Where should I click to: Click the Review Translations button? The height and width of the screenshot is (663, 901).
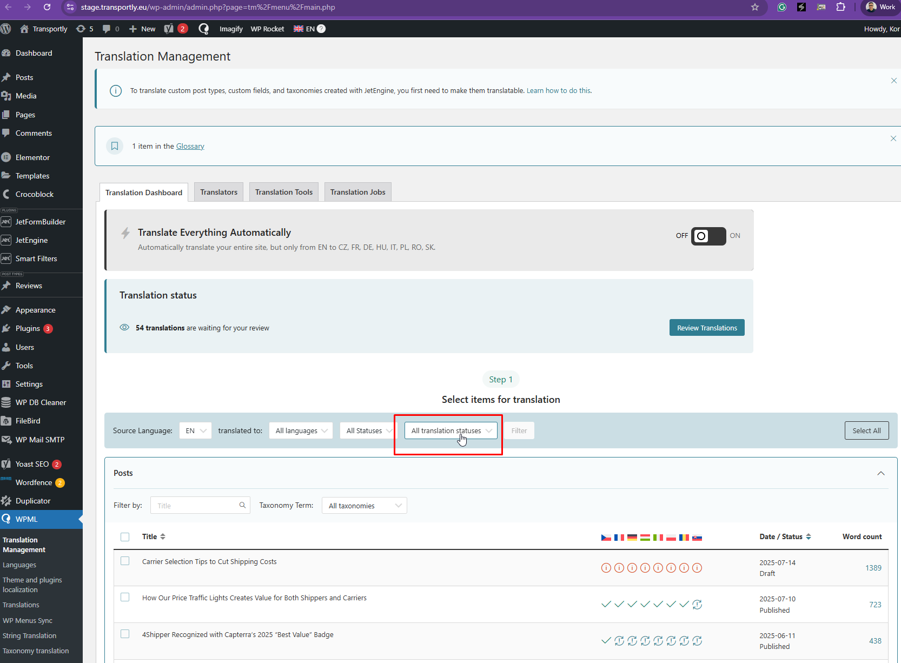706,328
